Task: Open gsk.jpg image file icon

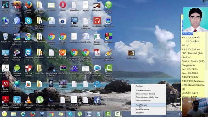Action: point(63,54)
